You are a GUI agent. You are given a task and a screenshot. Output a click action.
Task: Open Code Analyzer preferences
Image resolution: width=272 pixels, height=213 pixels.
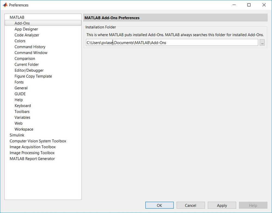pyautogui.click(x=27, y=35)
